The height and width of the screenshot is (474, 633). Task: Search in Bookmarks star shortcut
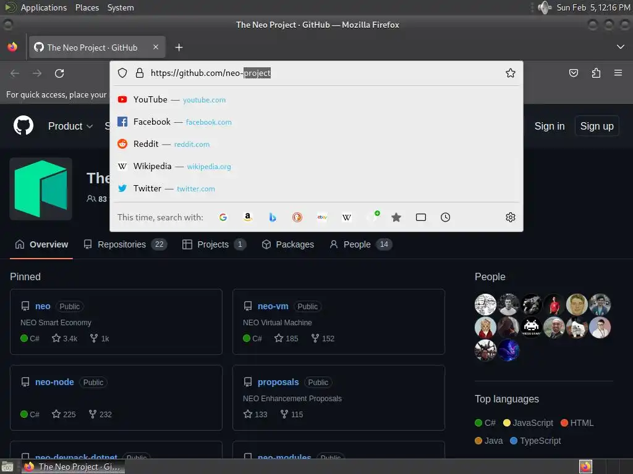396,217
